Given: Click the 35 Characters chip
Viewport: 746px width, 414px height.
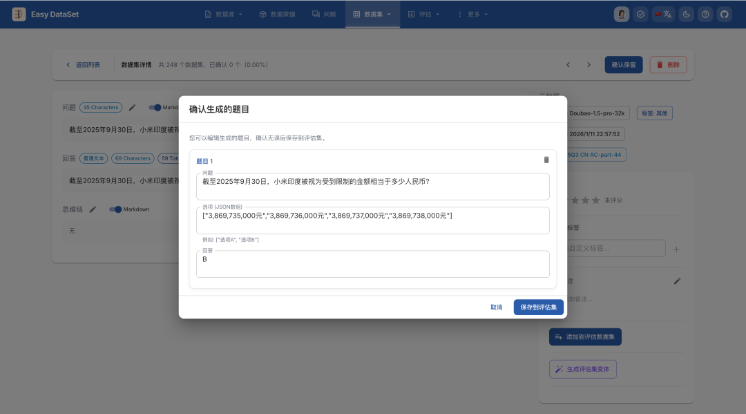Looking at the screenshot, I should (x=101, y=108).
